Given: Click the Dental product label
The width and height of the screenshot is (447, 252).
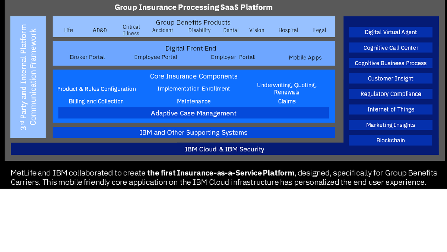Looking at the screenshot, I should [x=231, y=30].
